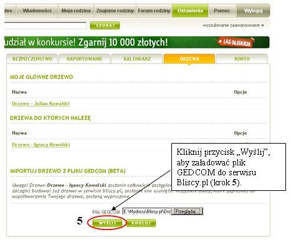This screenshot has height=240, width=291.
Task: Switch to the Konto tab
Action: tap(242, 59)
